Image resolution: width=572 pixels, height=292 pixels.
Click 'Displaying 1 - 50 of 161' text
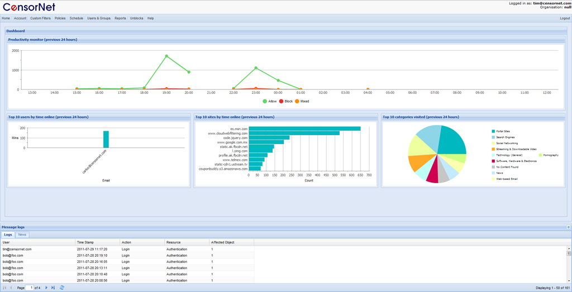click(551, 288)
